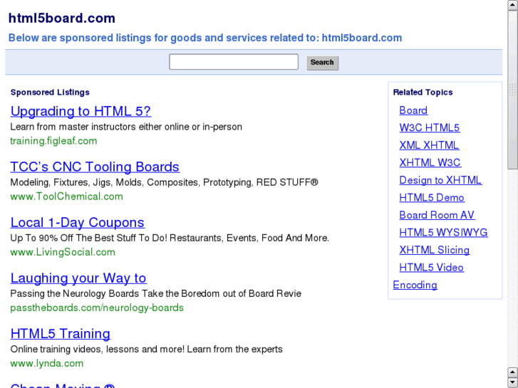This screenshot has height=388, width=518.
Task: Open the 'HTML5 Training' listing
Action: pos(60,333)
